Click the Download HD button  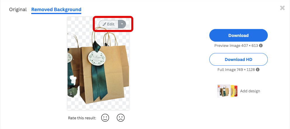[x=238, y=60]
